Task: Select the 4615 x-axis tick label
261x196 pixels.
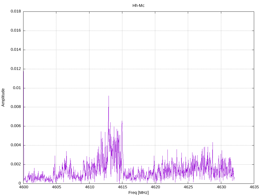Action: coord(122,187)
